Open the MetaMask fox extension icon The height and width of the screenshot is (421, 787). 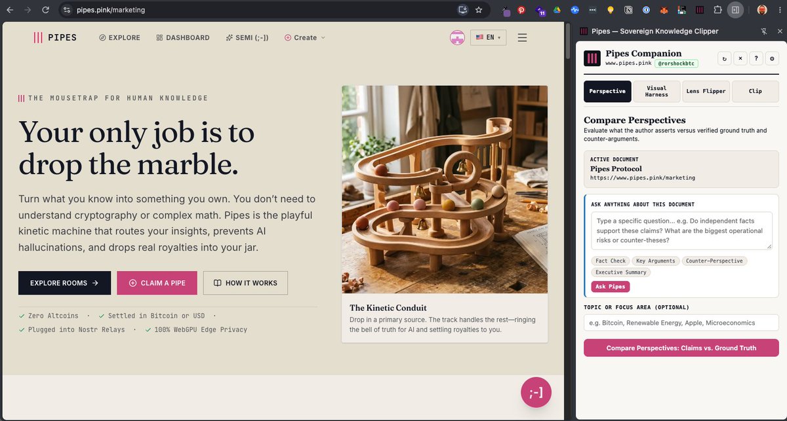click(x=664, y=10)
